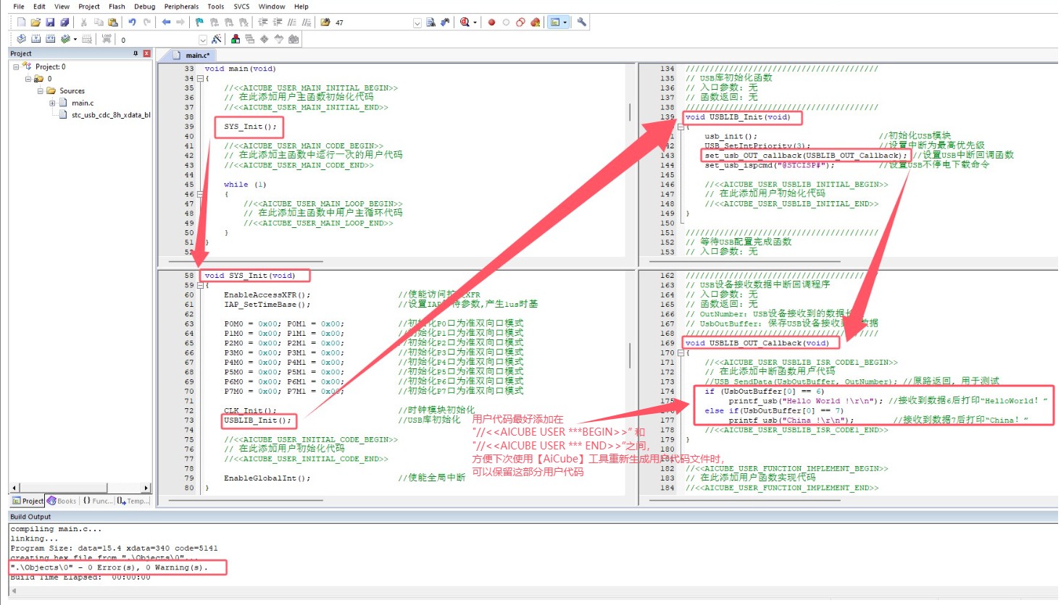The height and width of the screenshot is (605, 1061).
Task: Switch to the main.c* editor tab
Action: [x=191, y=55]
